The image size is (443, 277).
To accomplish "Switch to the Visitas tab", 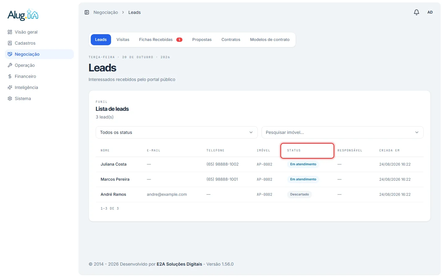I will (123, 40).
